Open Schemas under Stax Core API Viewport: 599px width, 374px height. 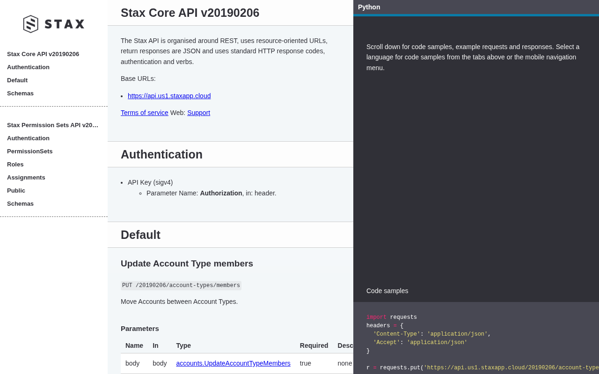coord(20,93)
